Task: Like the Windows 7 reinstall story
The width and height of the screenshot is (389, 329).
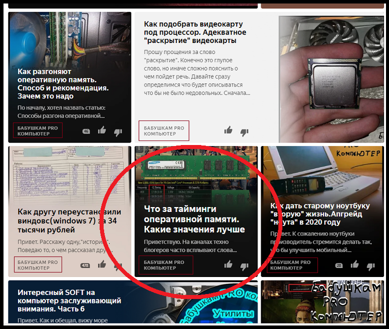Action: (x=101, y=264)
